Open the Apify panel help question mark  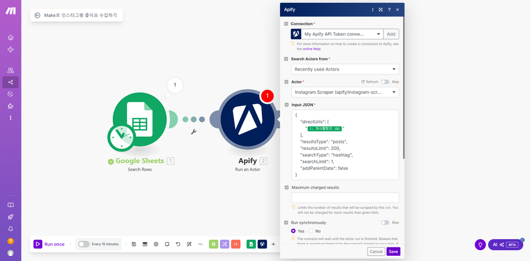pyautogui.click(x=389, y=10)
